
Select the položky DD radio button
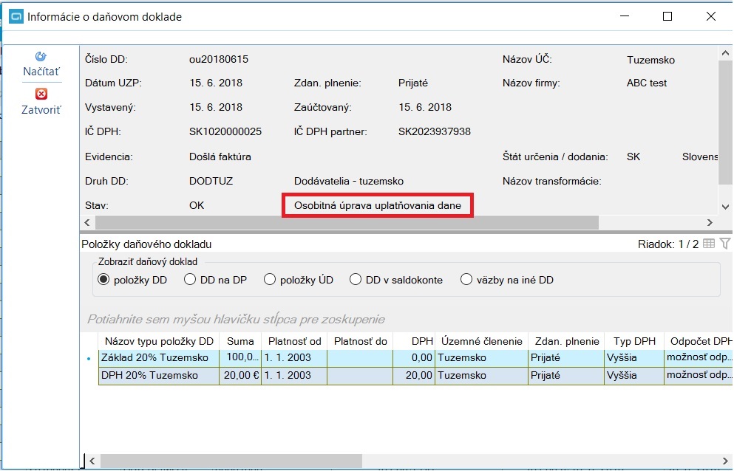[x=103, y=280]
